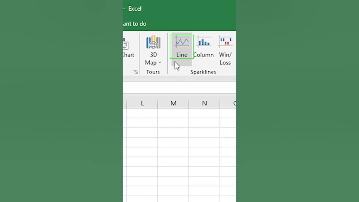Select column L header
The height and width of the screenshot is (202, 359).
(x=142, y=104)
